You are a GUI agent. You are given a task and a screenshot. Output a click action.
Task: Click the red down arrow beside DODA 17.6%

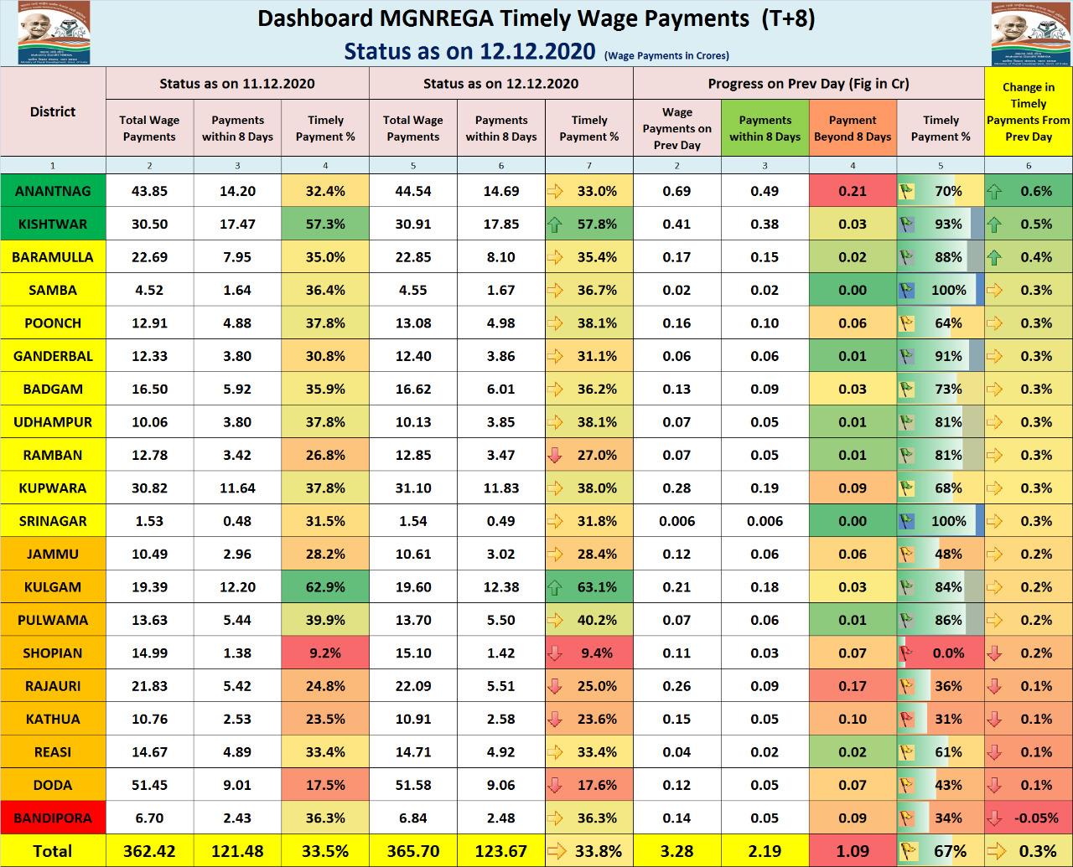pos(556,785)
